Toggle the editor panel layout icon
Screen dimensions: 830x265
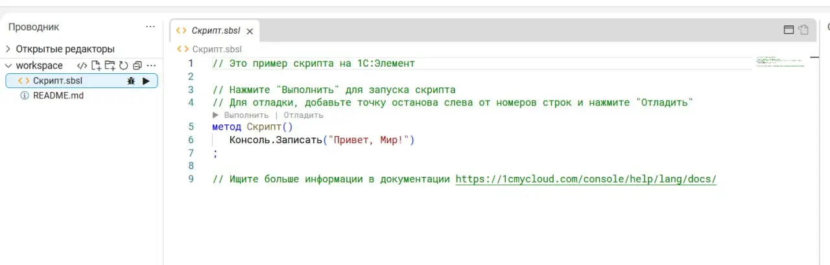789,29
